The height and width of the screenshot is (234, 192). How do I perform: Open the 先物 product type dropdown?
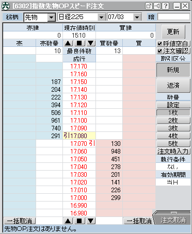point(51,18)
